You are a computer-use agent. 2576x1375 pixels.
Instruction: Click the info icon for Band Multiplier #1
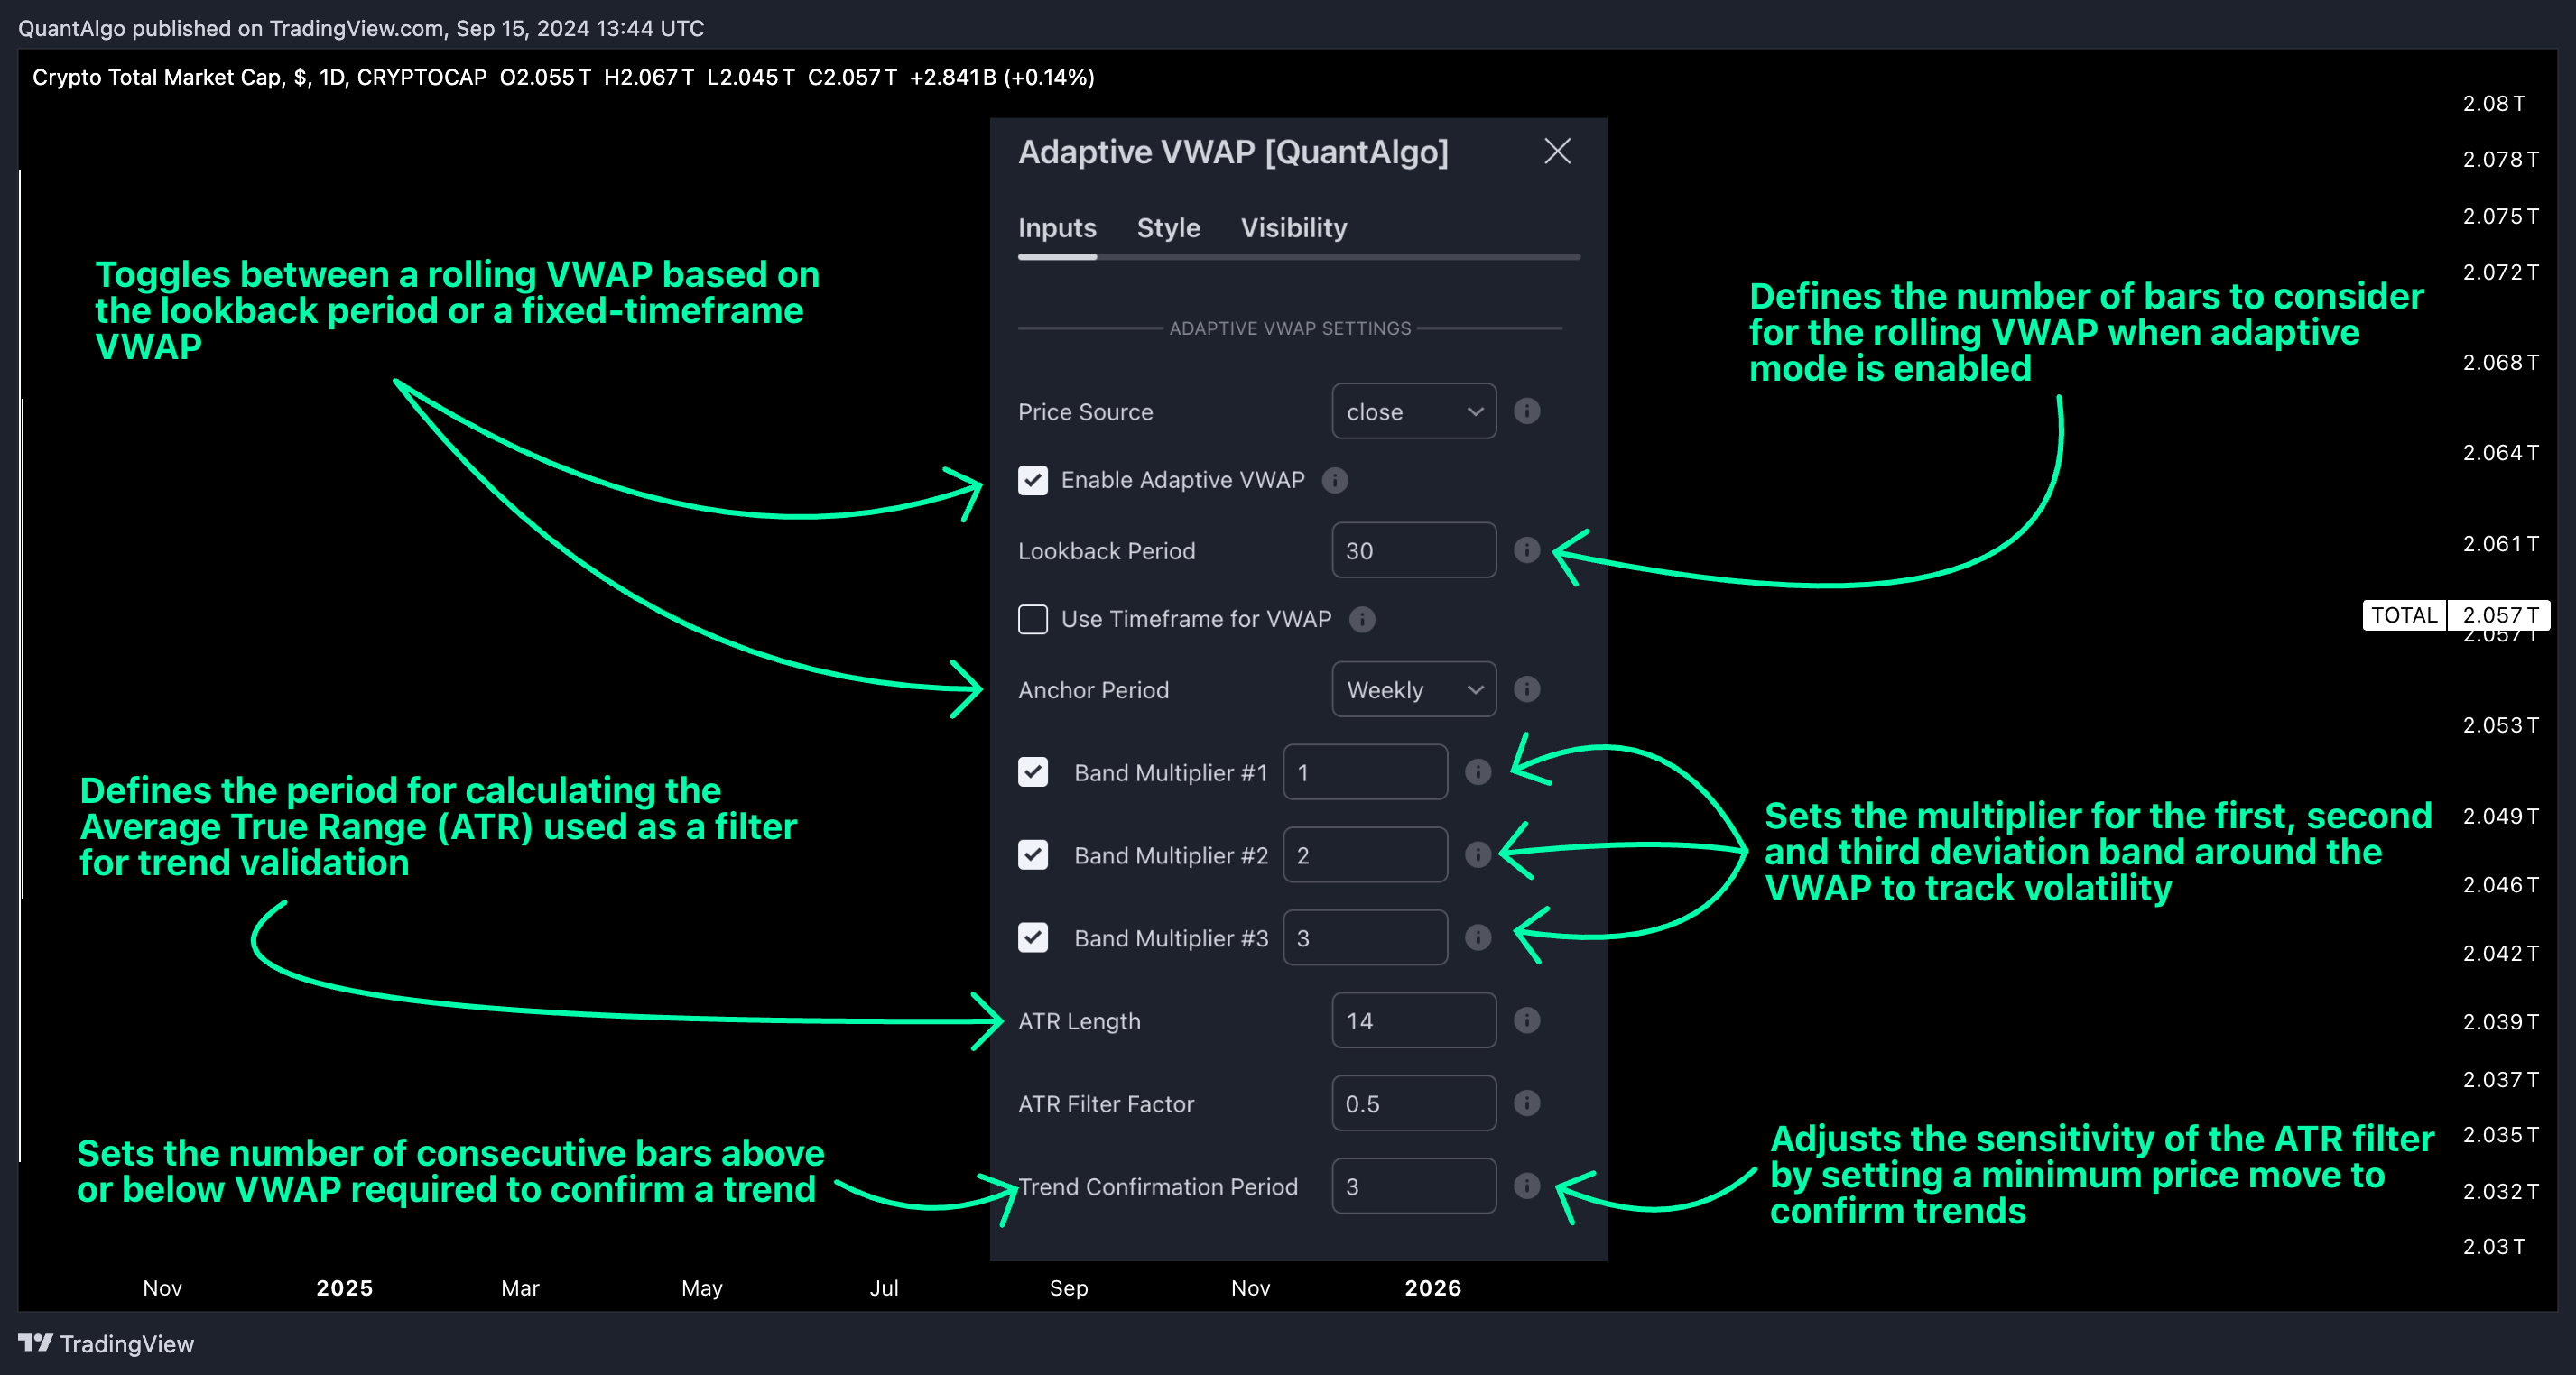pos(1477,771)
